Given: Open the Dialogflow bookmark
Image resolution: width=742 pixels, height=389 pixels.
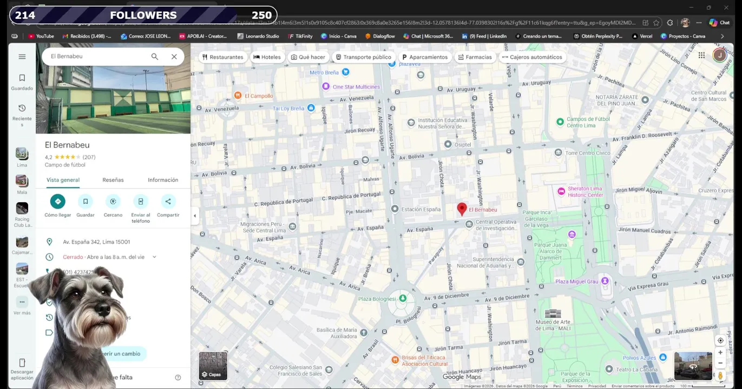Looking at the screenshot, I should tap(380, 36).
